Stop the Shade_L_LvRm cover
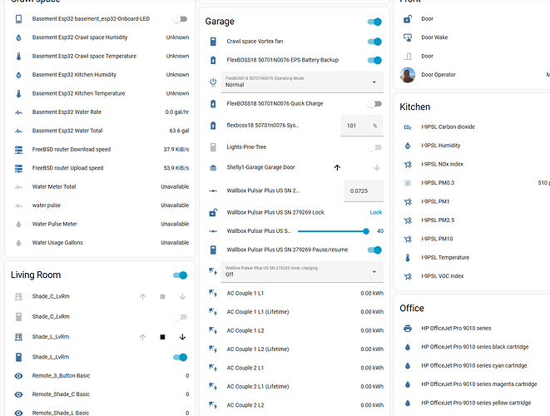The image size is (550, 416). (162, 337)
